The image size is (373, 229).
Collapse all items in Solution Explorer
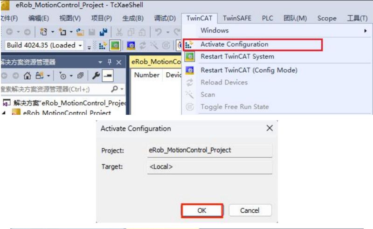pyautogui.click(x=80, y=76)
